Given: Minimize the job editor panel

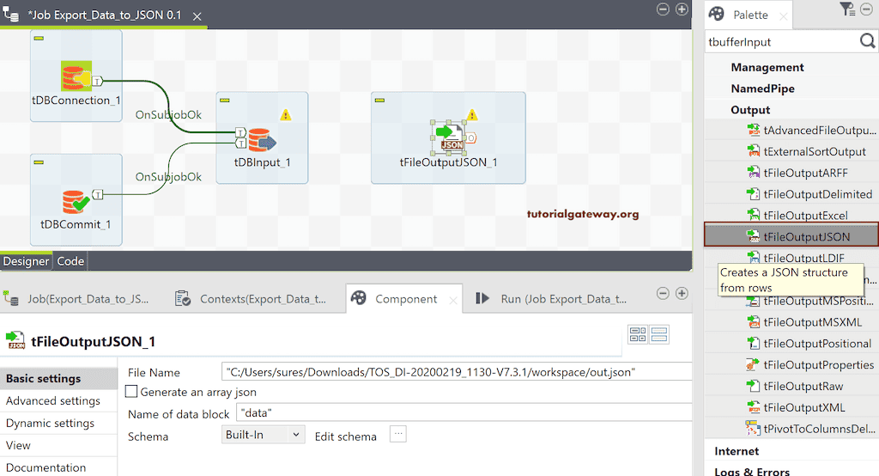Looking at the screenshot, I should 663,9.
